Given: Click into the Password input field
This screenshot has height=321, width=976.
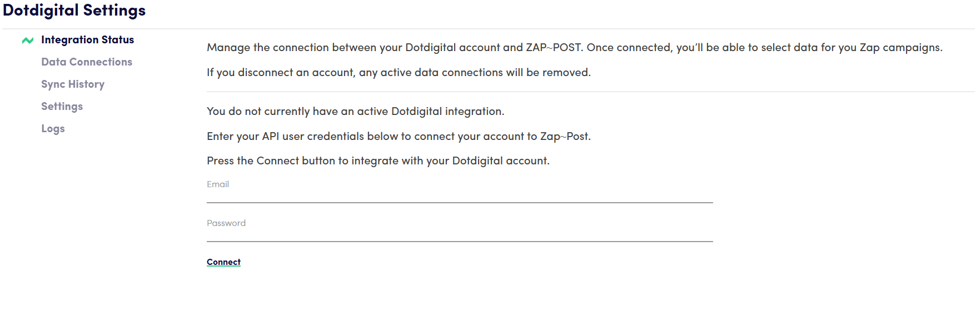Looking at the screenshot, I should [x=459, y=234].
